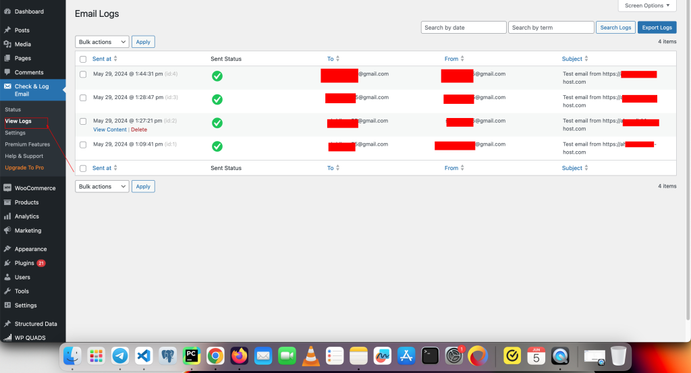Select the 1:28:47 pm email log checkbox

(83, 98)
